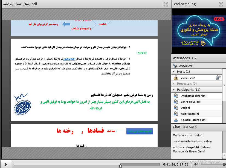Click the chat message from admin college144

click(x=192, y=149)
